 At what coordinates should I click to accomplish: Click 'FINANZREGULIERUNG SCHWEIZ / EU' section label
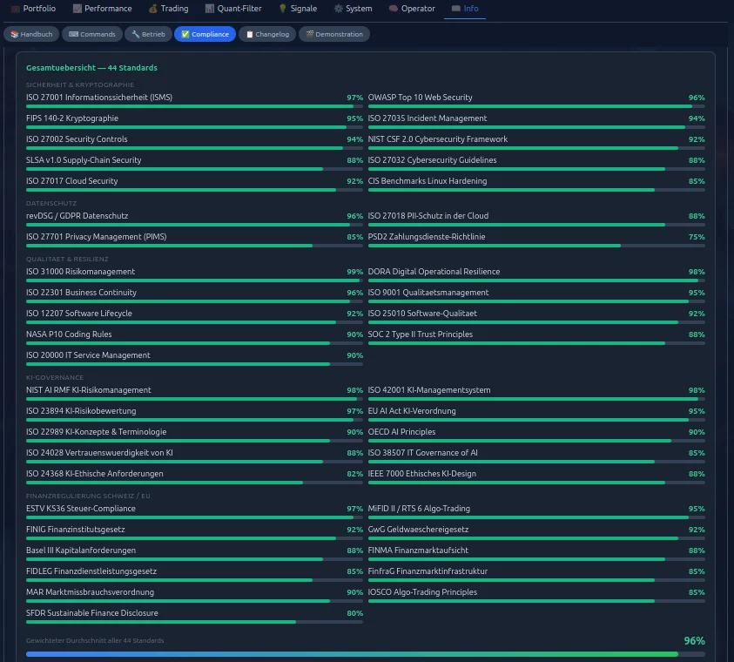click(x=88, y=496)
